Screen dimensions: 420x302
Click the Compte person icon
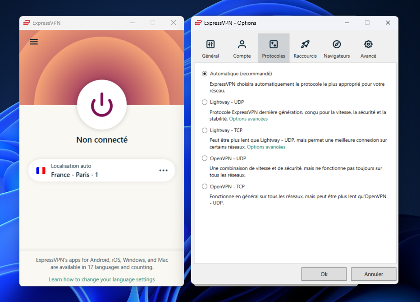click(242, 44)
